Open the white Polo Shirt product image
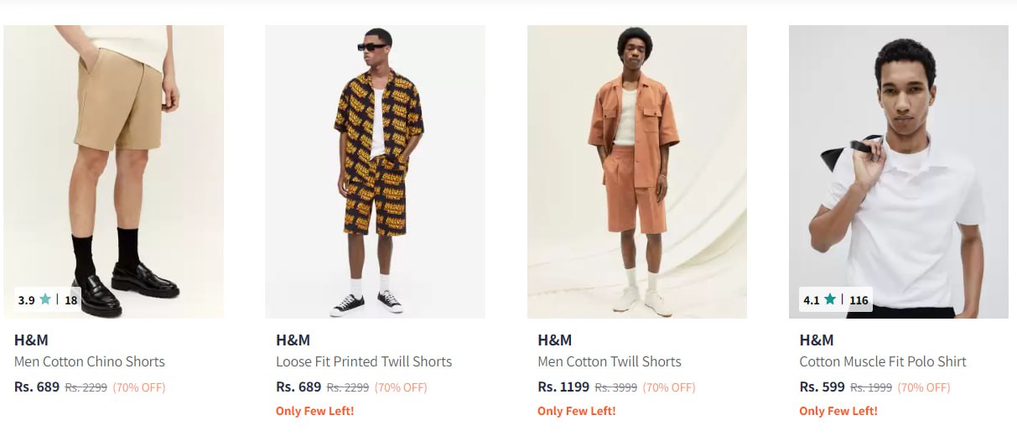This screenshot has height=436, width=1017. pyautogui.click(x=898, y=168)
